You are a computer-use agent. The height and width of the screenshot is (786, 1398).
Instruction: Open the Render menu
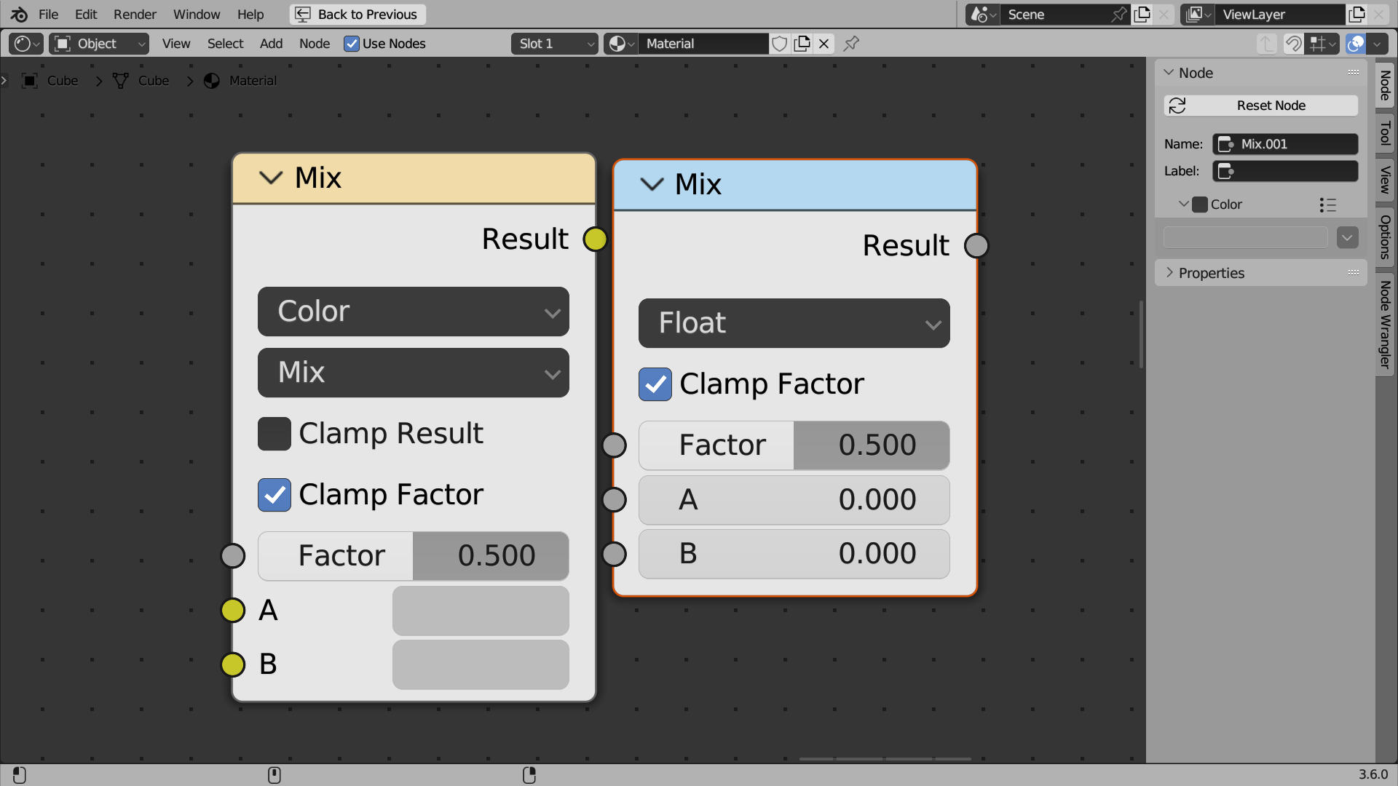coord(135,15)
